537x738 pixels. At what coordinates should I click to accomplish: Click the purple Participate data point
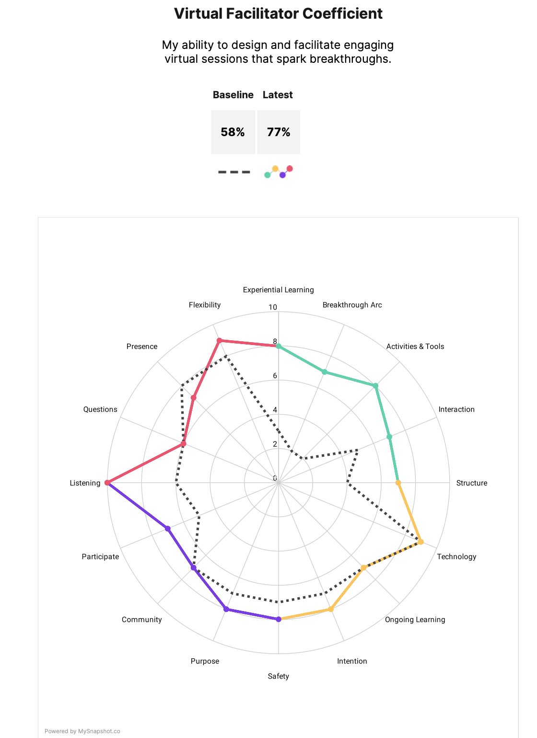(168, 528)
